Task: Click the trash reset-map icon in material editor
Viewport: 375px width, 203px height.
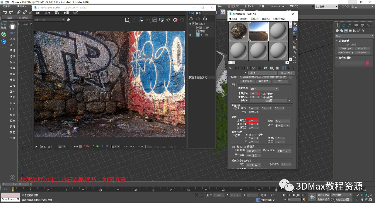Action: (247, 68)
